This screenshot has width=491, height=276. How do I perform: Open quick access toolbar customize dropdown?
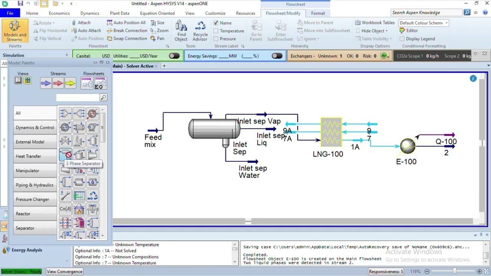(x=71, y=3)
